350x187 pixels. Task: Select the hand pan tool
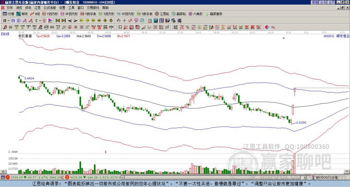point(118,21)
